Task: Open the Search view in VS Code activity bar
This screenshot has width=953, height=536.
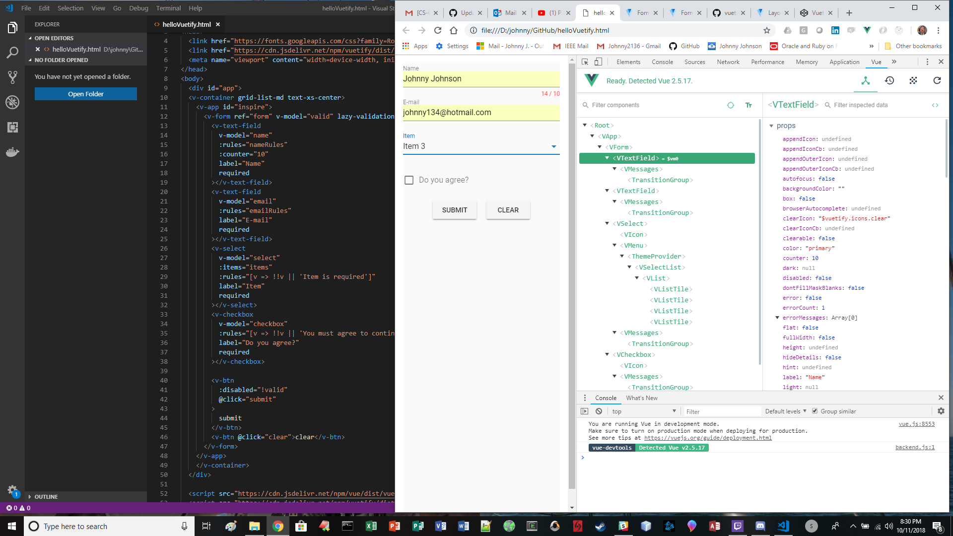Action: tap(12, 53)
